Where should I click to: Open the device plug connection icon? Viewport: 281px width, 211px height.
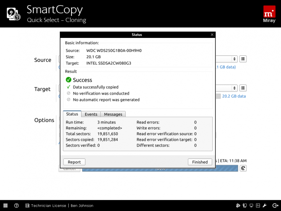pos(245,206)
